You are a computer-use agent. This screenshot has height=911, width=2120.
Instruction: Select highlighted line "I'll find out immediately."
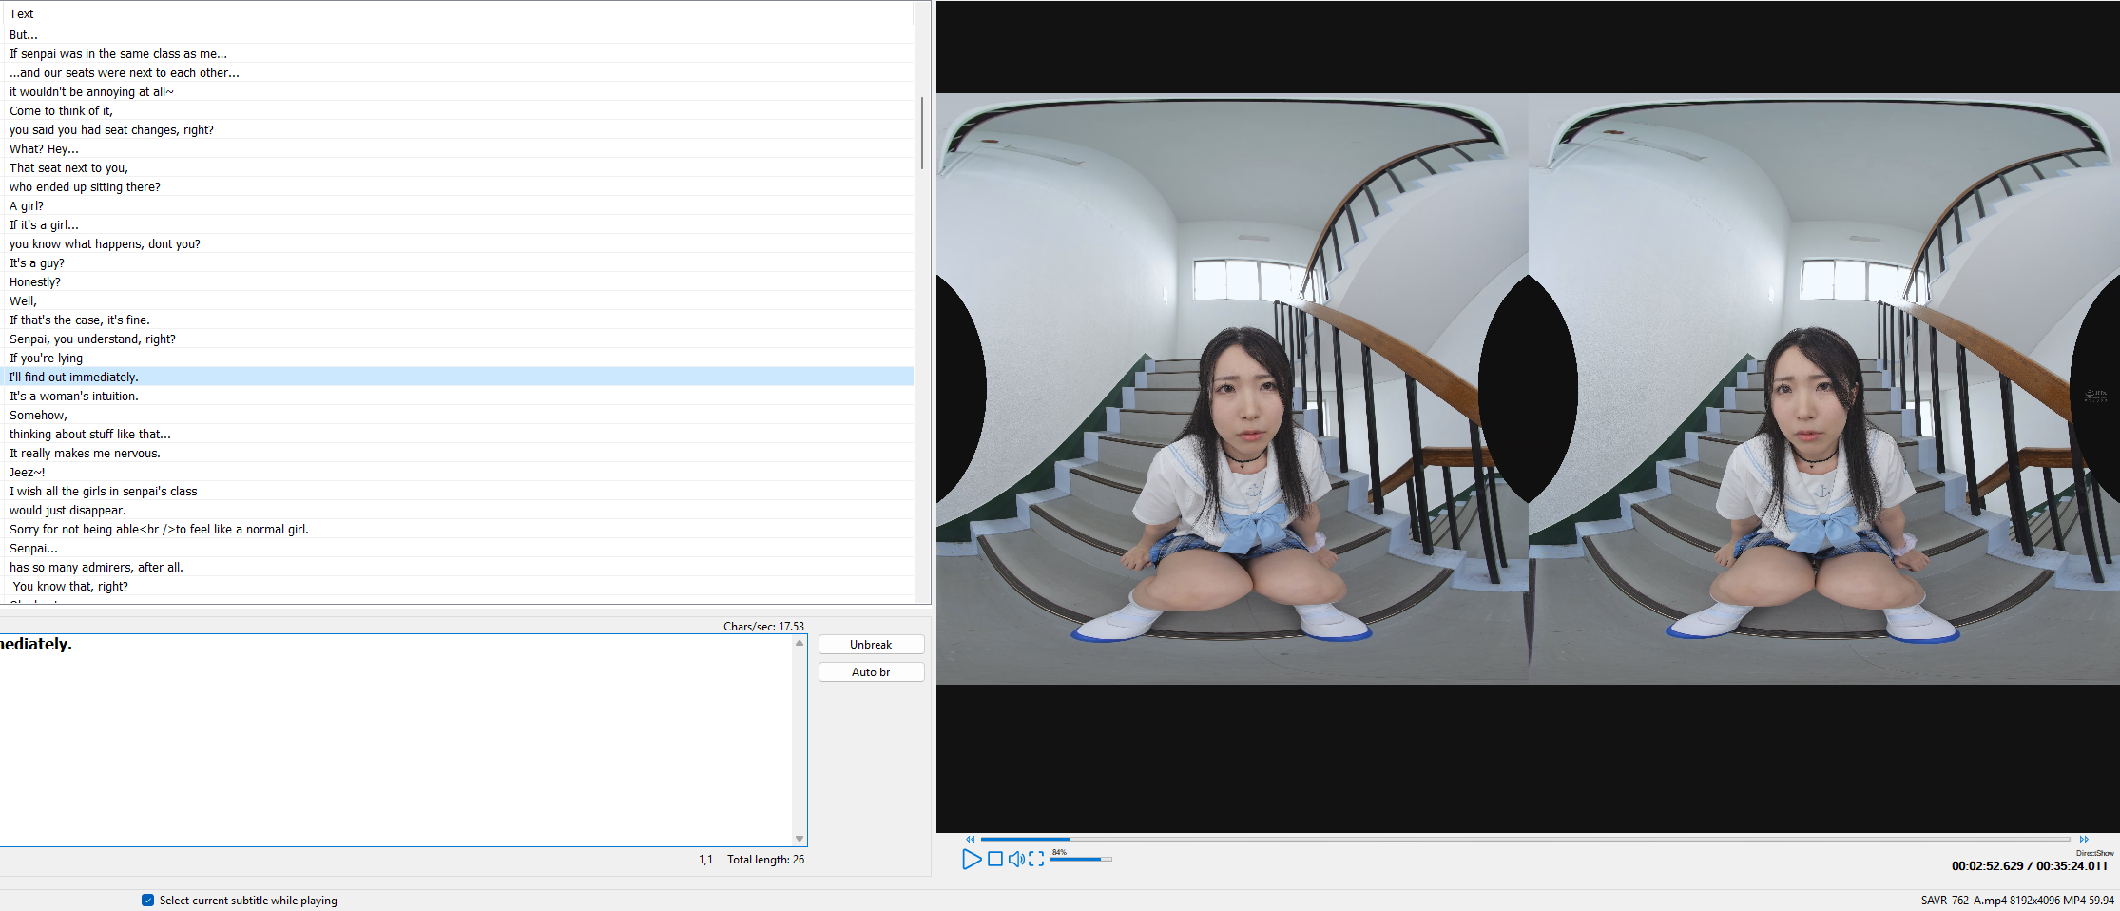(x=458, y=378)
